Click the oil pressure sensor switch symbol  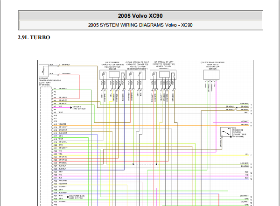coord(226,132)
